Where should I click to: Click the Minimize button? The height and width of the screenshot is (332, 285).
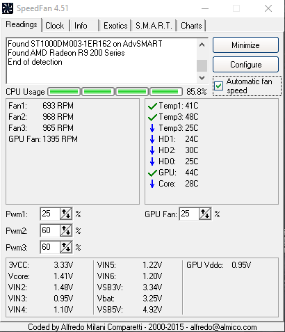245,45
